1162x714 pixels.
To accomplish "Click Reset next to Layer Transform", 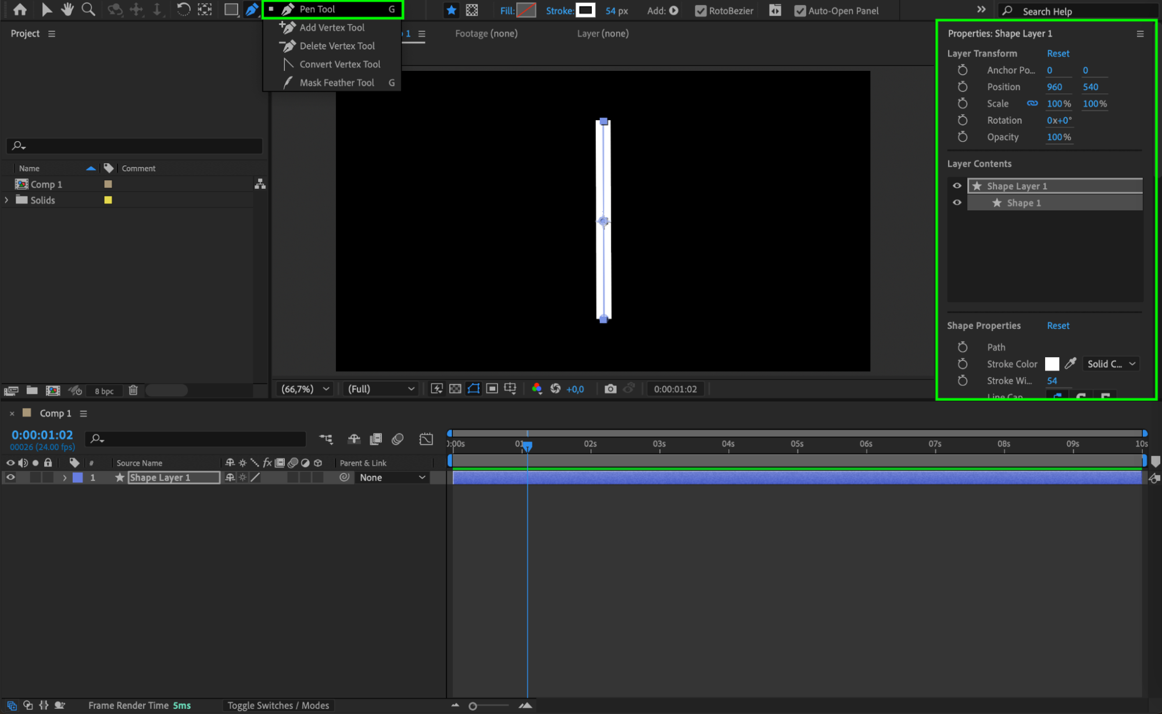I will point(1057,53).
